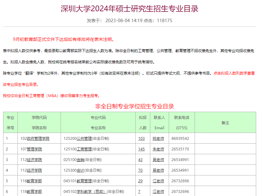Open the 工商管理 major link
This screenshot has width=259, height=196.
point(84,149)
